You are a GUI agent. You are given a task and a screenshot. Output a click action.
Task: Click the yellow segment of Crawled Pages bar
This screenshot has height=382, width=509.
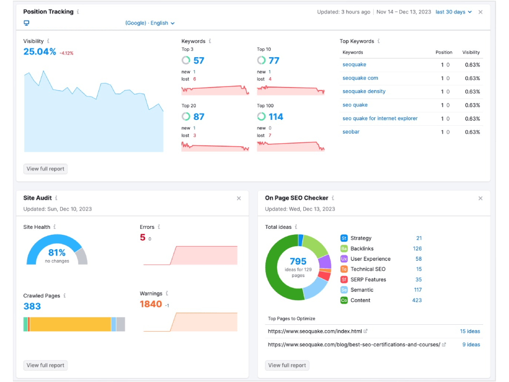point(71,324)
